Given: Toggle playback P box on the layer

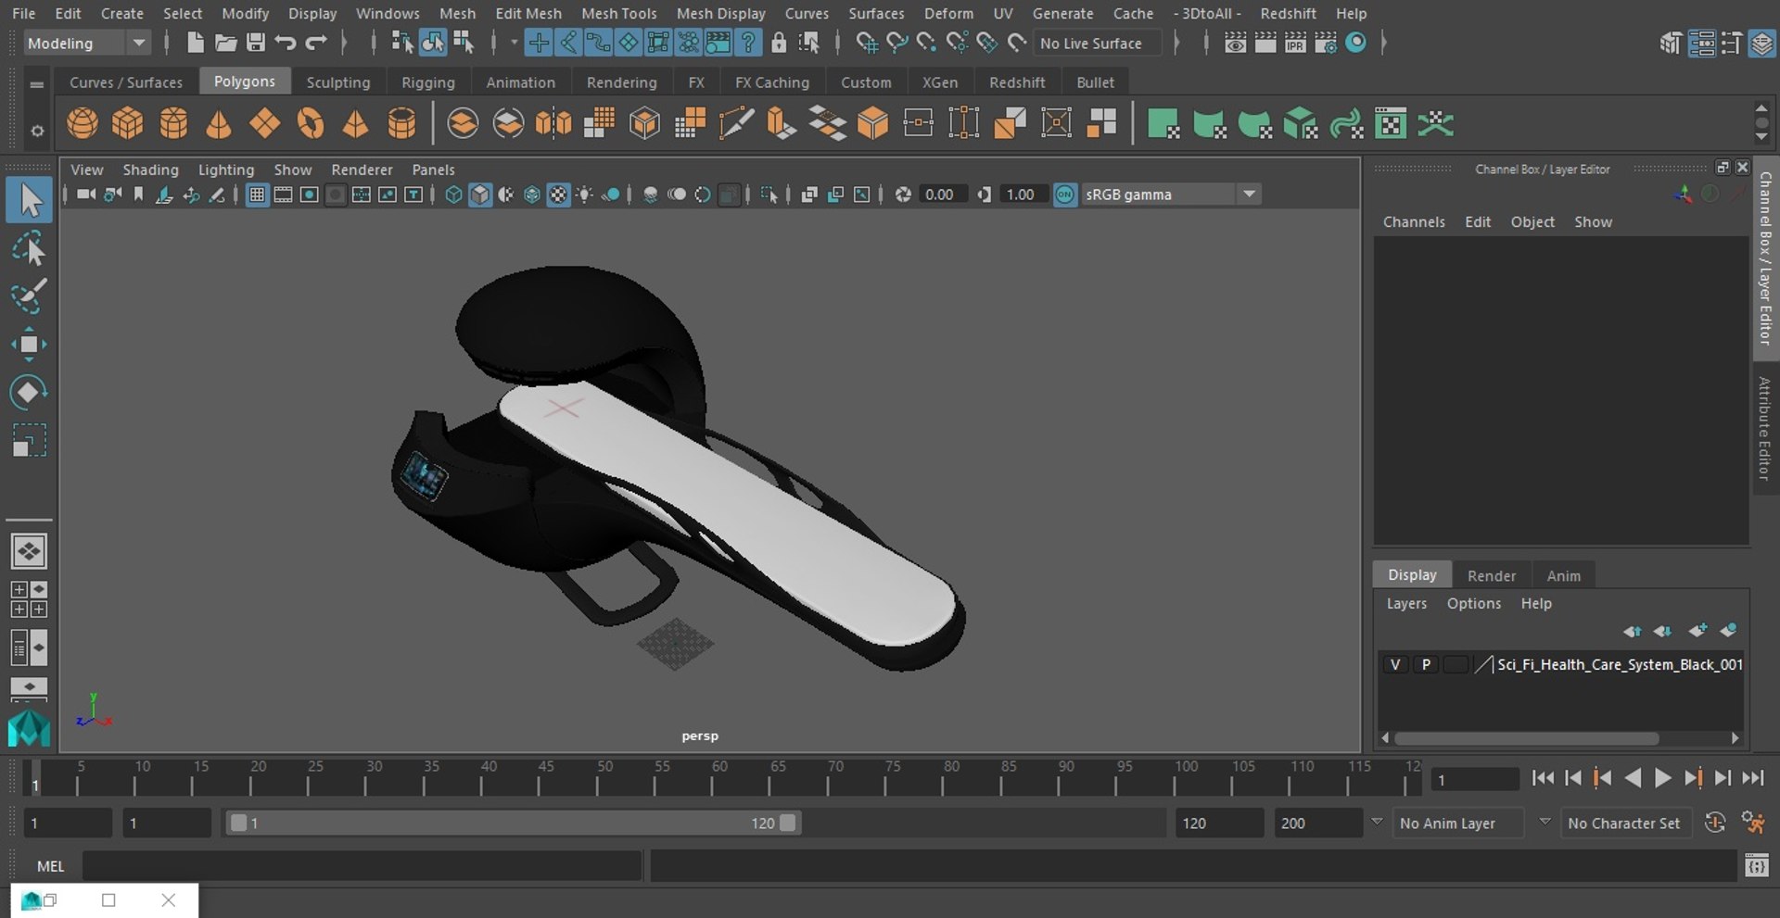Looking at the screenshot, I should pos(1426,664).
